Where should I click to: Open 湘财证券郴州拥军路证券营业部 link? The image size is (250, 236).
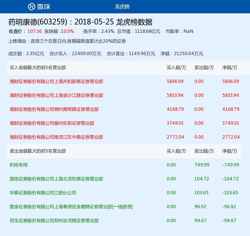[54, 109]
